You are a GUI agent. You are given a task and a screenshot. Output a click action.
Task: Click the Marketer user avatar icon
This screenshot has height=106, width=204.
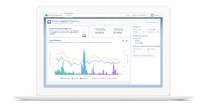point(152,15)
